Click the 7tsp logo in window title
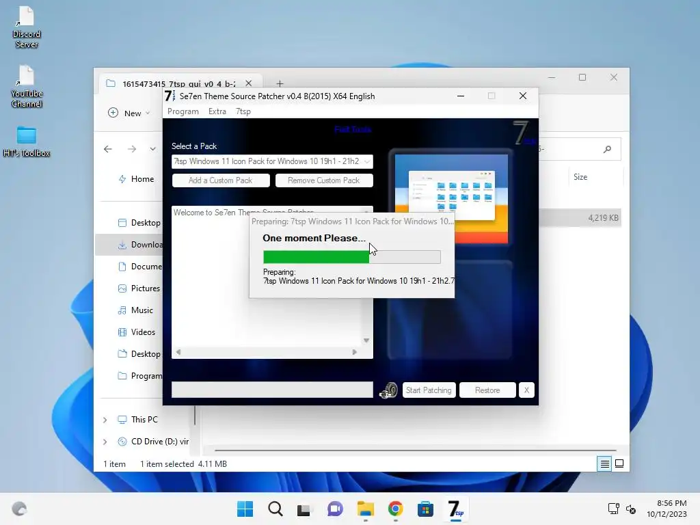Image resolution: width=700 pixels, height=525 pixels. pos(170,96)
